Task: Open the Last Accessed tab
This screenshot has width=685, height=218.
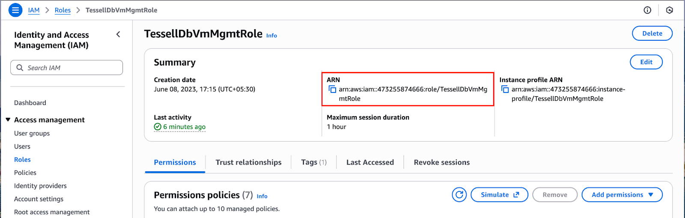Action: pyautogui.click(x=370, y=162)
